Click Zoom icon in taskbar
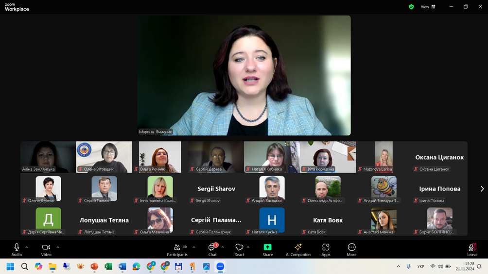Screen dimensions: 488x274 tap(220, 267)
